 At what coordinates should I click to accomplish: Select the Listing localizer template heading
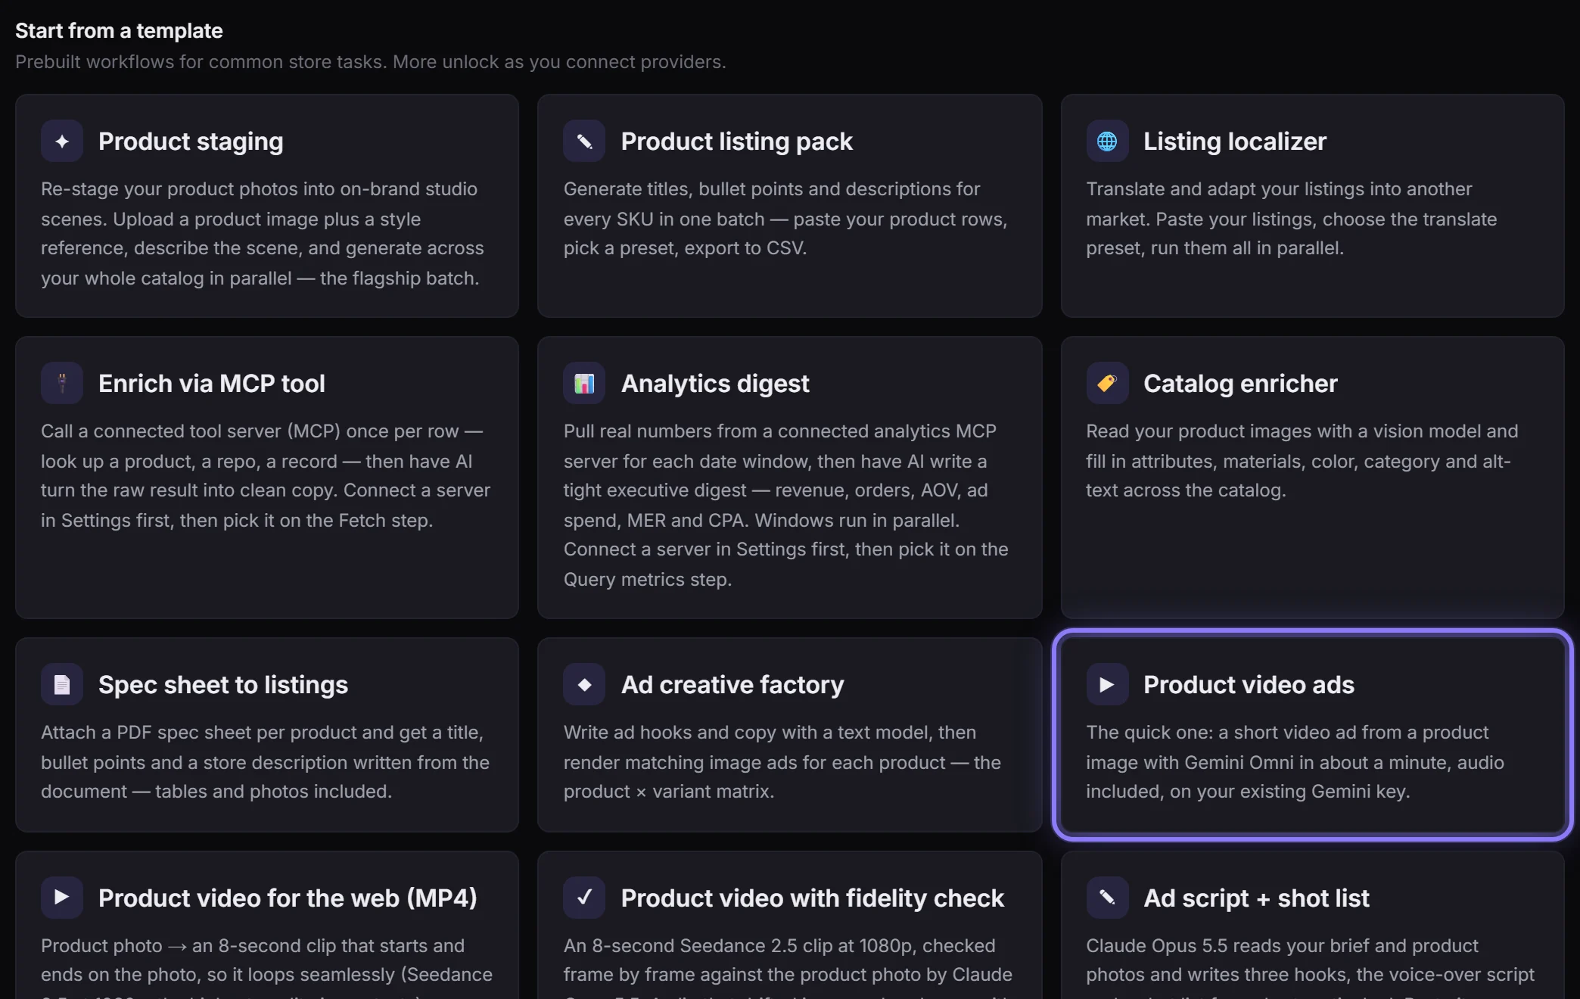1235,142
